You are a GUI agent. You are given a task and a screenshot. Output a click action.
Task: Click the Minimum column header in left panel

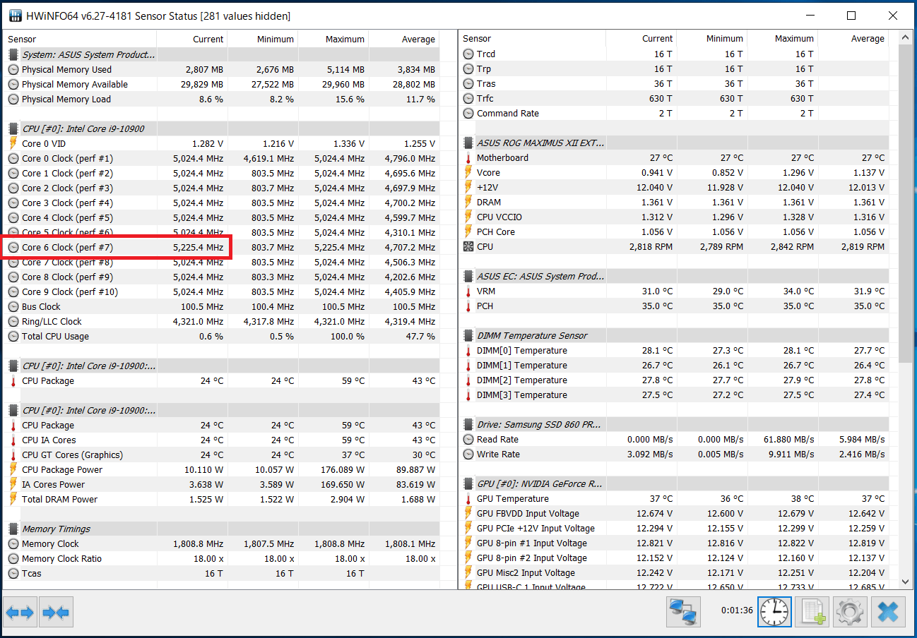coord(263,39)
